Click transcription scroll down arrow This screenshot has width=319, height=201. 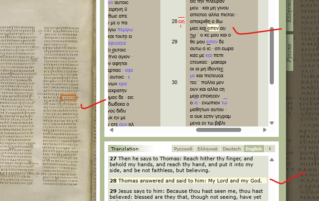coord(272,123)
